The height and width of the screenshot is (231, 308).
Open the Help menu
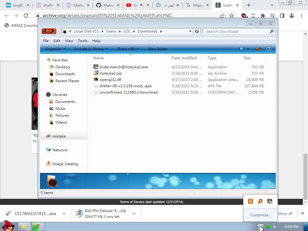(96, 41)
